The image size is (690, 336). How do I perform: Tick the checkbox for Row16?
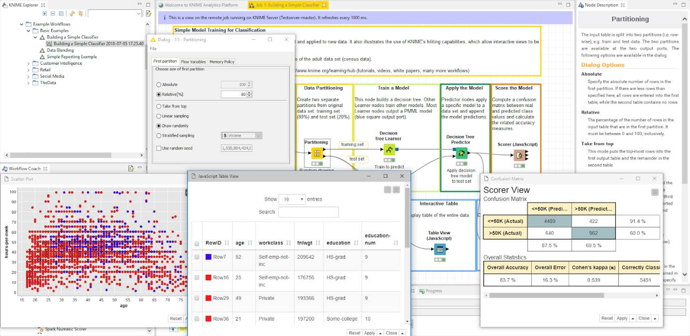[197, 278]
